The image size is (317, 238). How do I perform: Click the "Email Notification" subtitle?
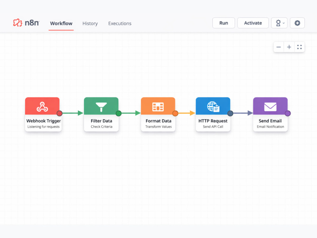(270, 127)
